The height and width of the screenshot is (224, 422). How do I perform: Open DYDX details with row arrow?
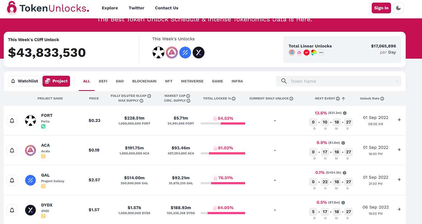(399, 209)
